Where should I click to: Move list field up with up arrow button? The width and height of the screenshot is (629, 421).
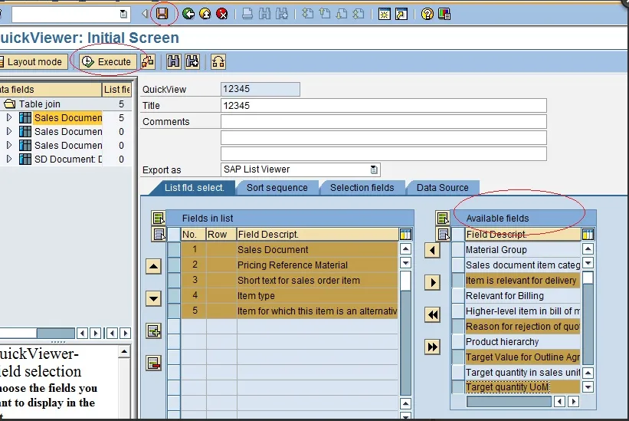[153, 266]
